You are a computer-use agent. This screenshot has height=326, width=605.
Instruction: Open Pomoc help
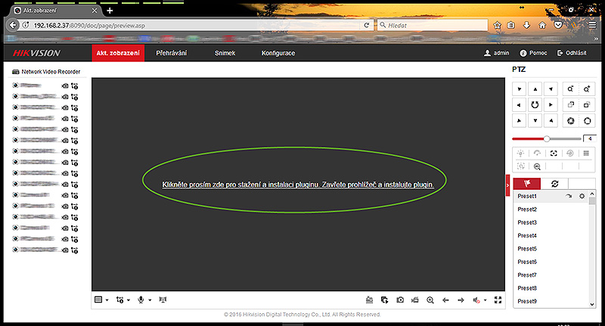coord(534,53)
